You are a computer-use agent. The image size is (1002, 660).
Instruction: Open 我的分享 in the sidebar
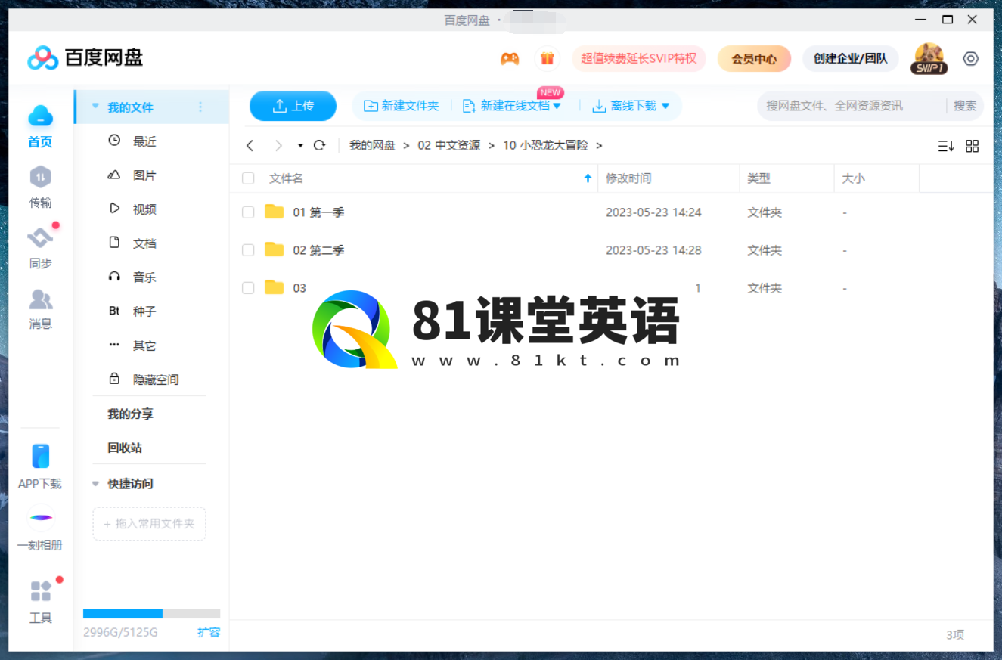[130, 414]
